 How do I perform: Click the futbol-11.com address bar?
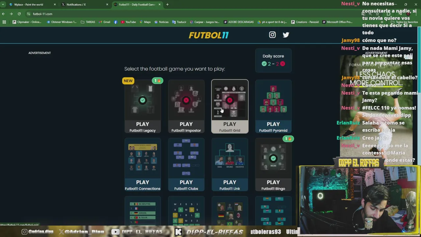point(194,14)
